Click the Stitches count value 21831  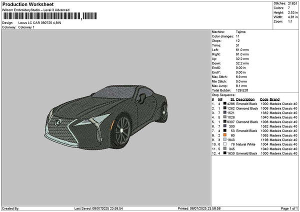(292, 3)
